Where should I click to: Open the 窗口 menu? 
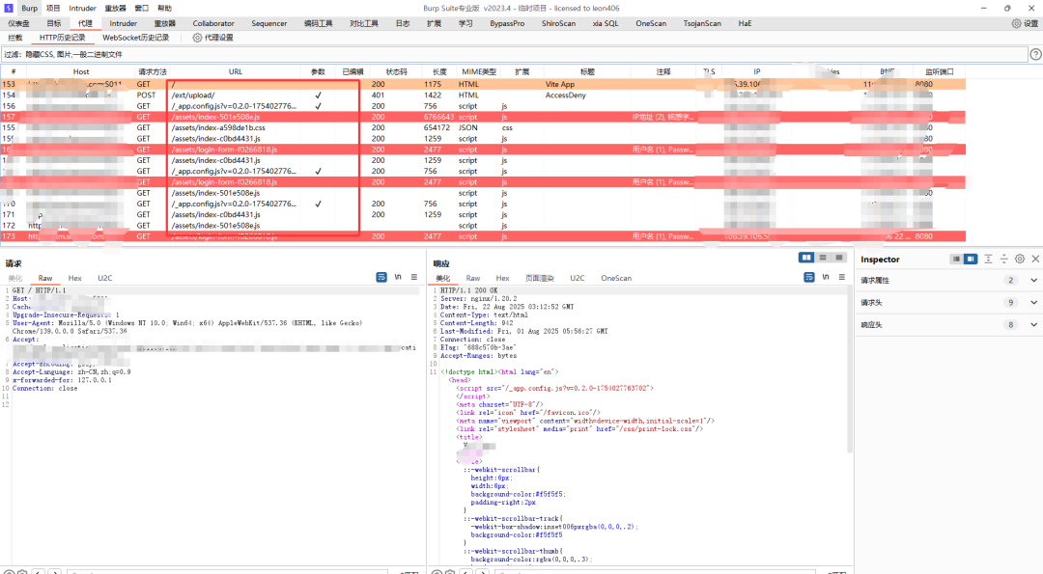coord(142,8)
